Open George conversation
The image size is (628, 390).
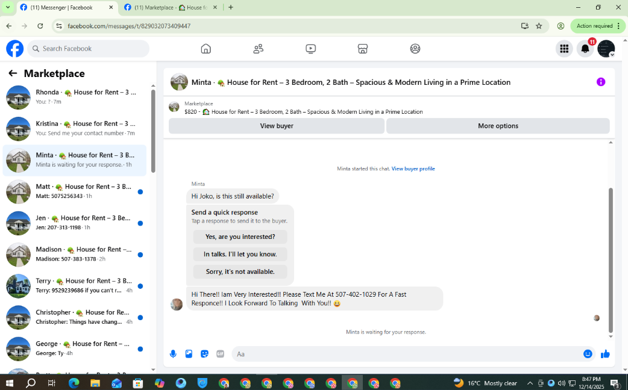[x=75, y=349]
